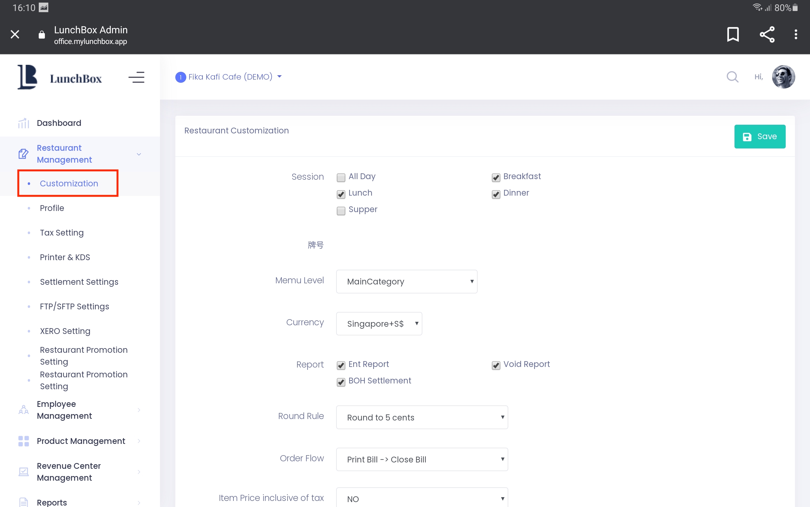Tap the browser bookmark icon
Viewport: 810px width, 507px height.
click(x=732, y=34)
